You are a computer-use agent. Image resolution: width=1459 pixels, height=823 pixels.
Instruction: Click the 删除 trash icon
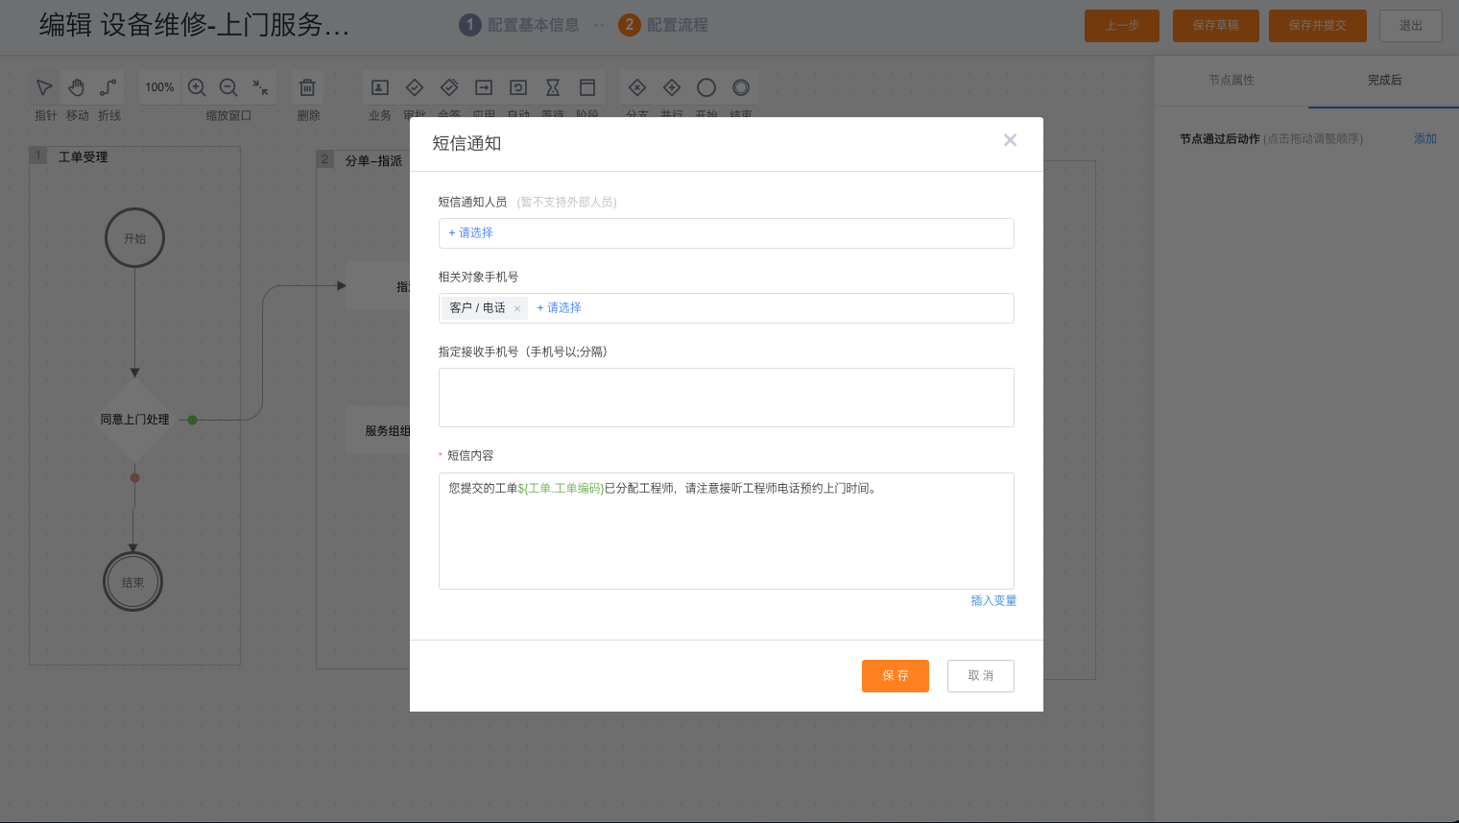click(307, 87)
